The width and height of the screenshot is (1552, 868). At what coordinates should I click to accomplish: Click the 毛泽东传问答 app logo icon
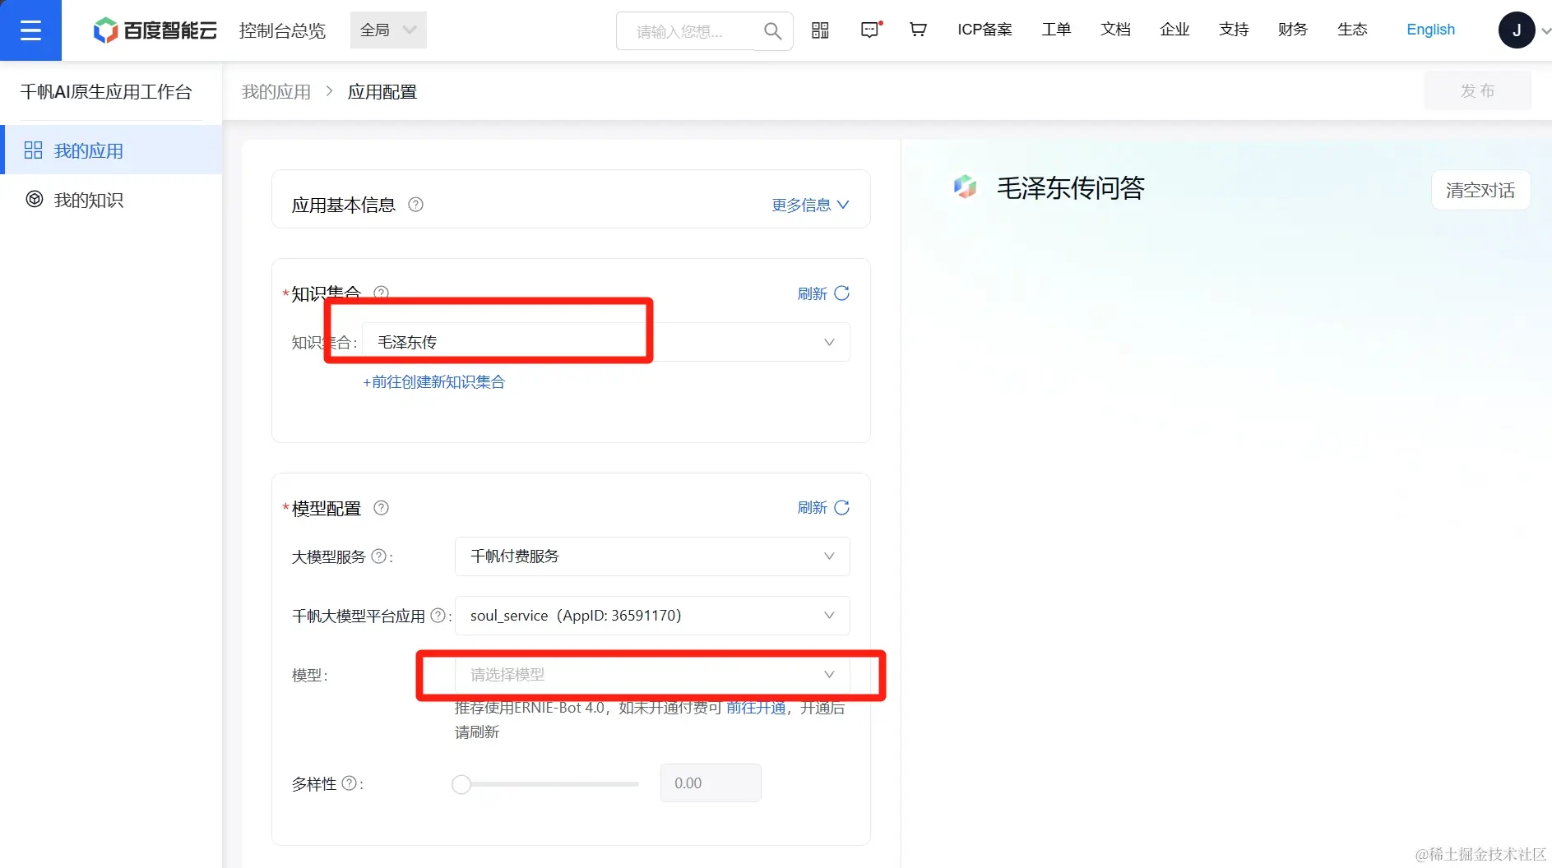tap(965, 187)
